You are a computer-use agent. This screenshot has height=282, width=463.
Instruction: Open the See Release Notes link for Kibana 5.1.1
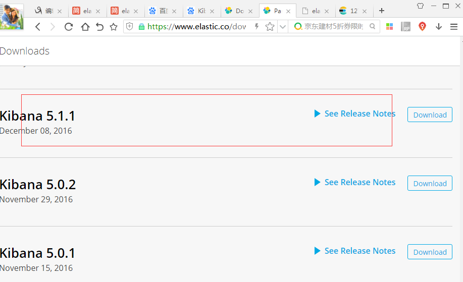coord(360,114)
